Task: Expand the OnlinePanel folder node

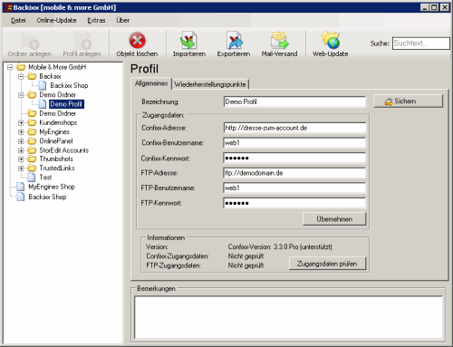Action: click(x=21, y=141)
